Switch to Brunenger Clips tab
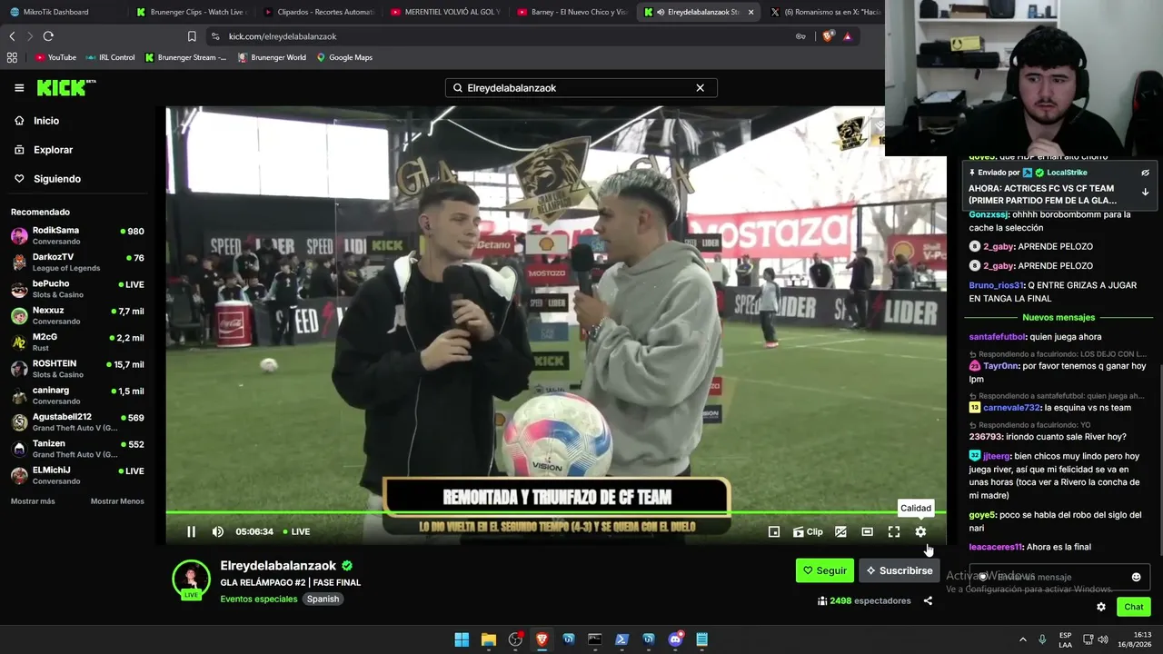The height and width of the screenshot is (654, 1163). click(193, 12)
